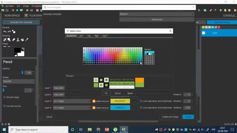Enable Smooth edge checkbox

(x=4, y=97)
